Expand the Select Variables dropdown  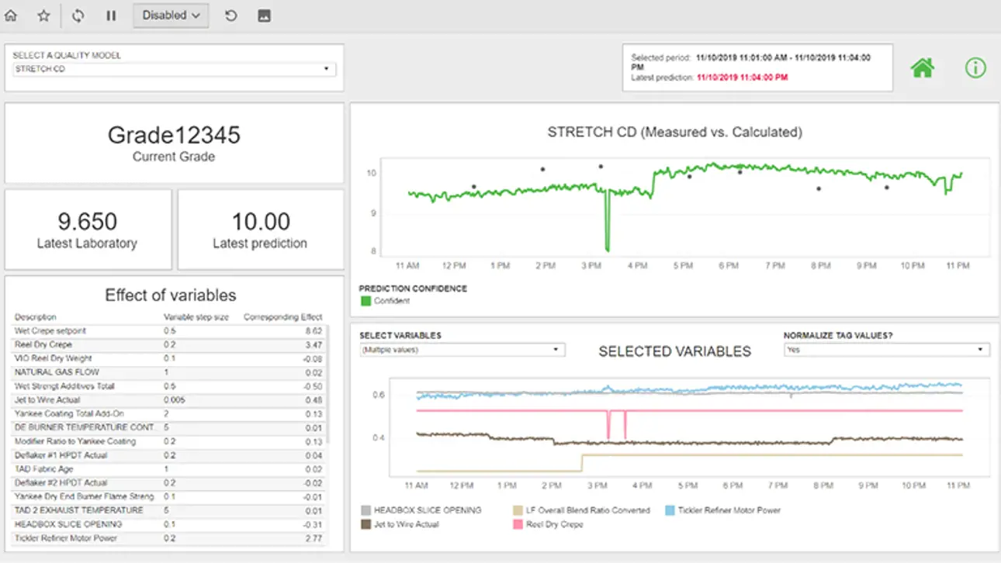(x=462, y=350)
